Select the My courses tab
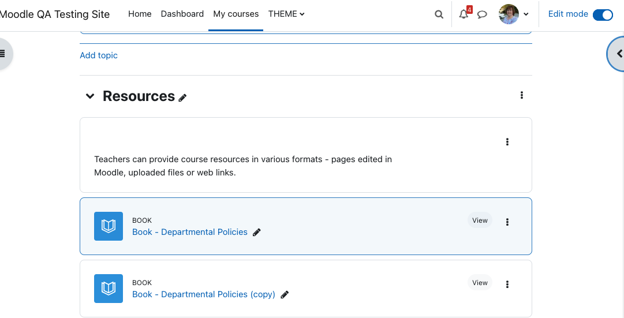Image resolution: width=624 pixels, height=318 pixels. pyautogui.click(x=236, y=14)
